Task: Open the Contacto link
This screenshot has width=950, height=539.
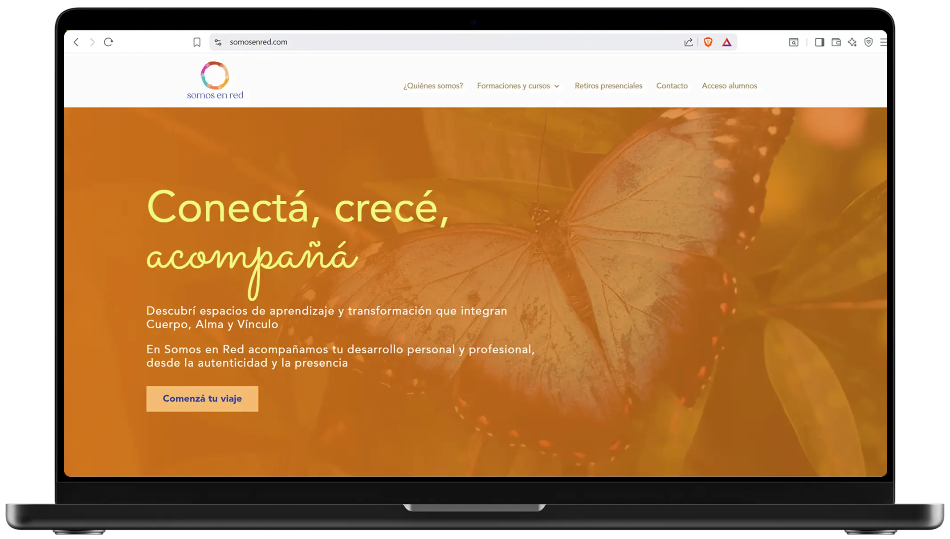Action: pyautogui.click(x=672, y=86)
